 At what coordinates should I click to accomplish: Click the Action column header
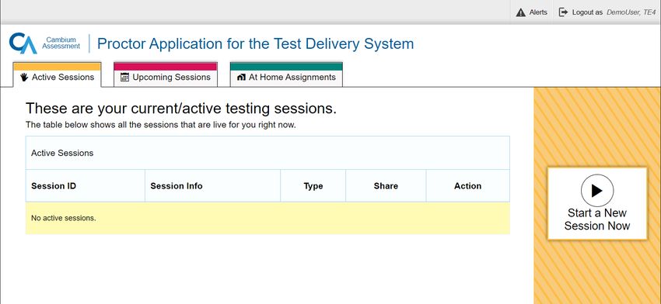(468, 186)
